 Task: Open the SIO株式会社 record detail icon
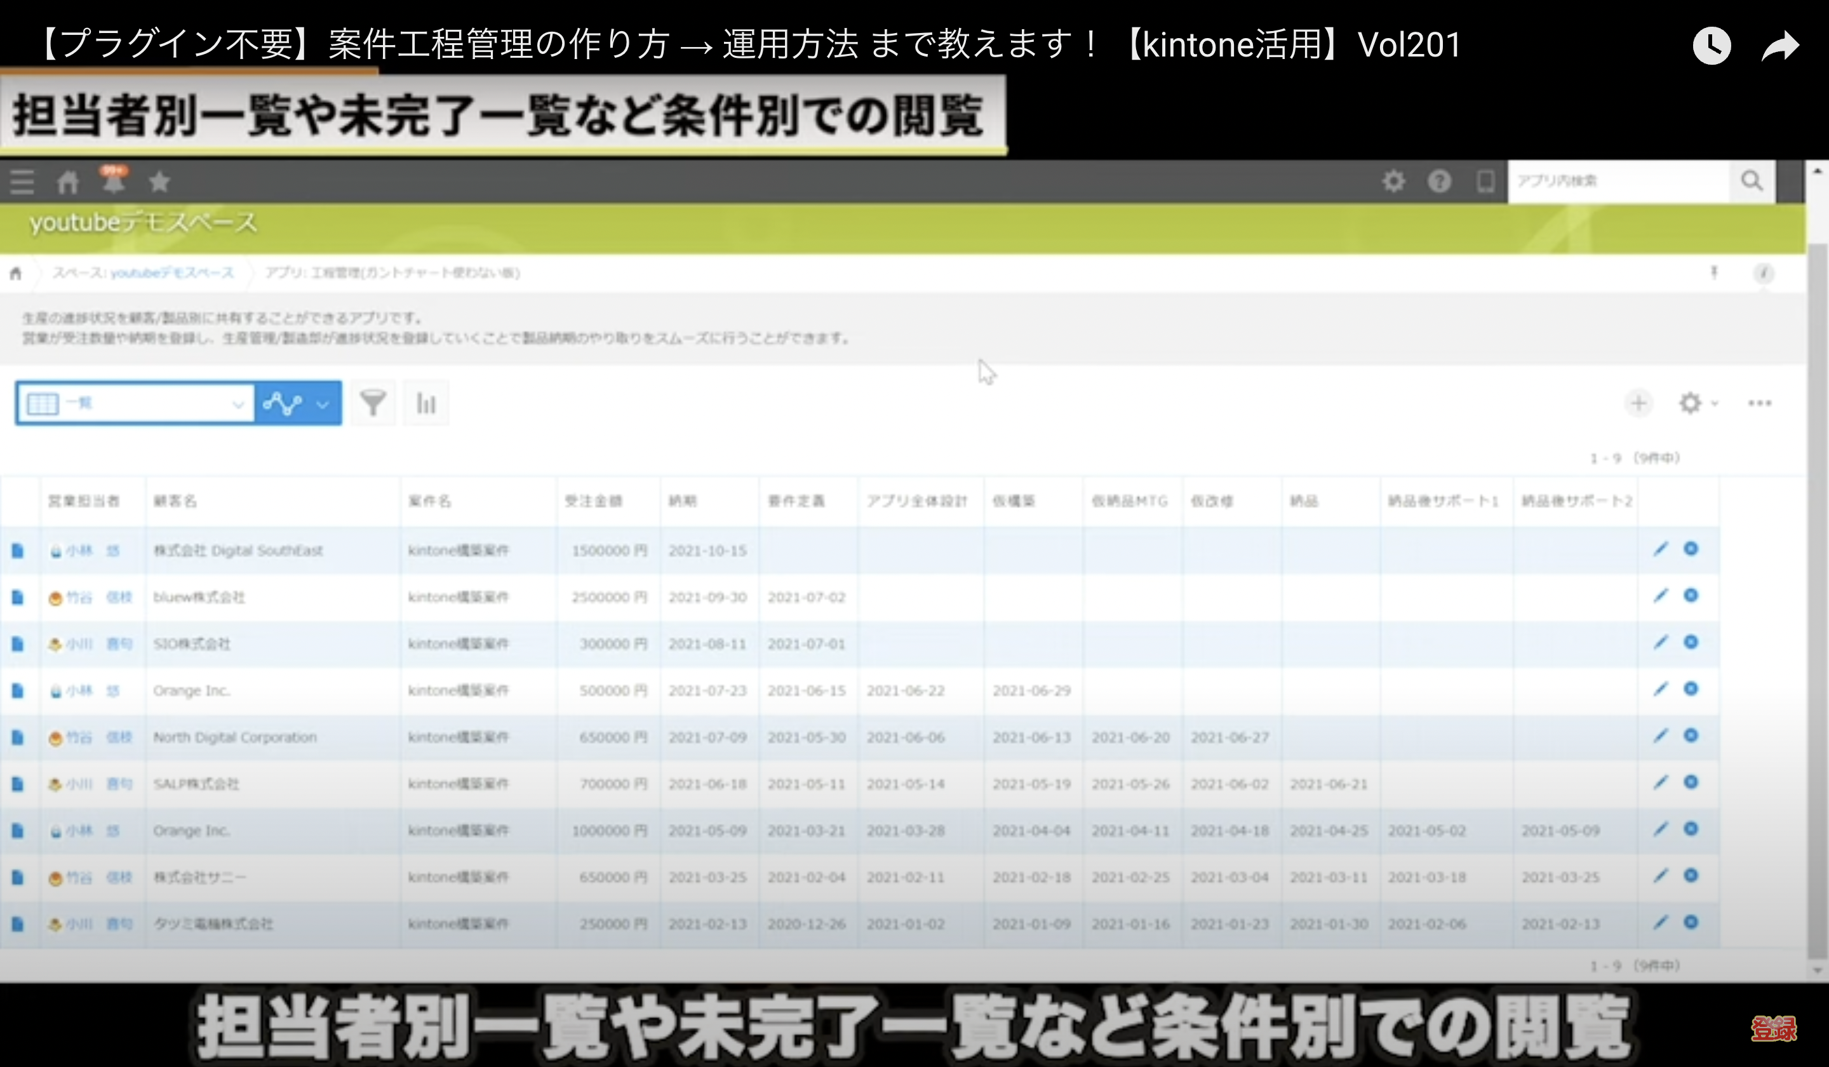coord(17,644)
